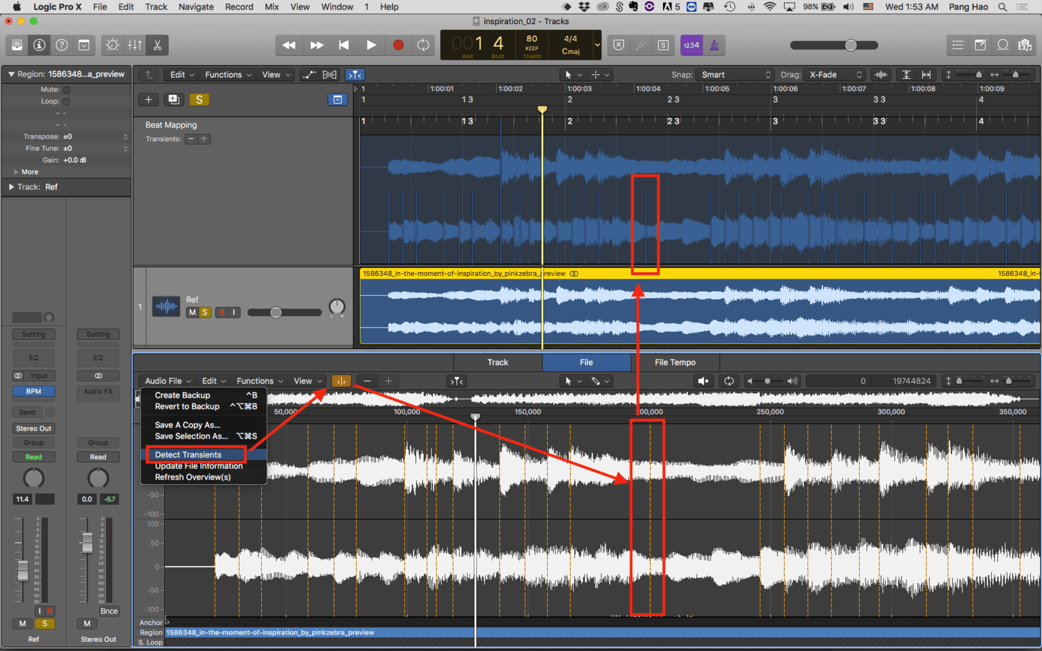Toggle the yellow global solo S button
This screenshot has width=1042, height=651.
(199, 100)
